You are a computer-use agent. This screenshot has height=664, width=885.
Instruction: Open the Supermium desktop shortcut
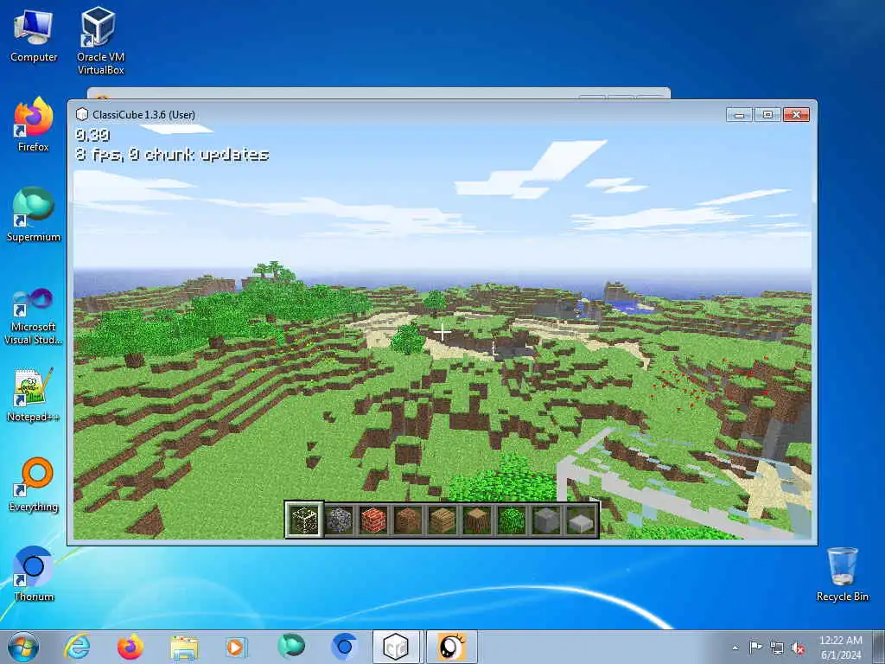click(34, 214)
